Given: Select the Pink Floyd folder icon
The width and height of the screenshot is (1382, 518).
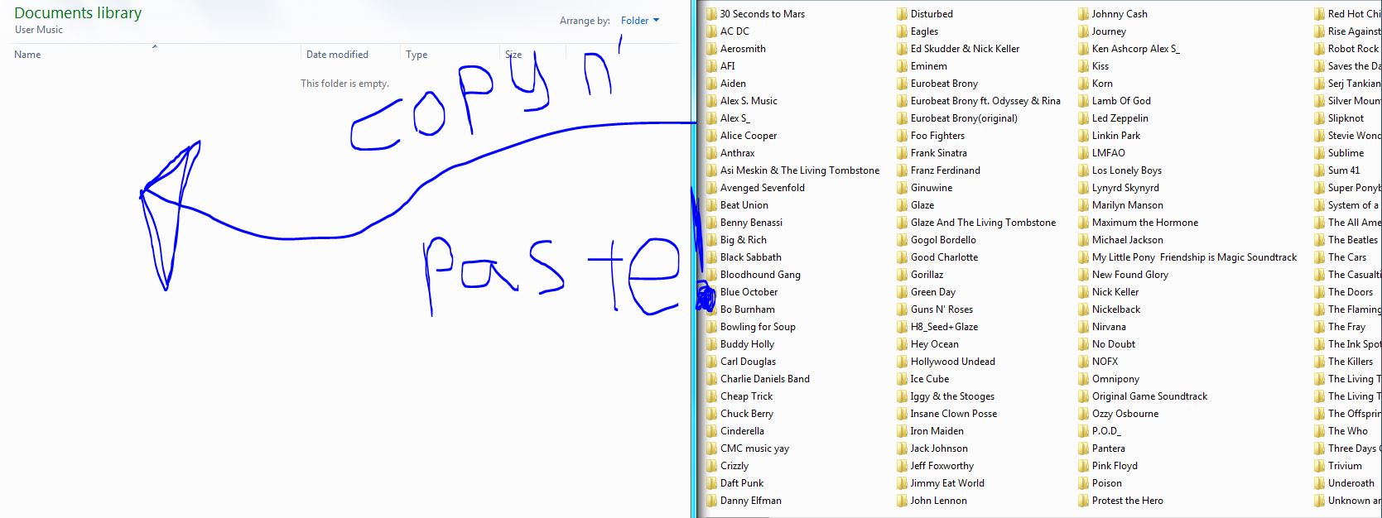Looking at the screenshot, I should click(1083, 466).
